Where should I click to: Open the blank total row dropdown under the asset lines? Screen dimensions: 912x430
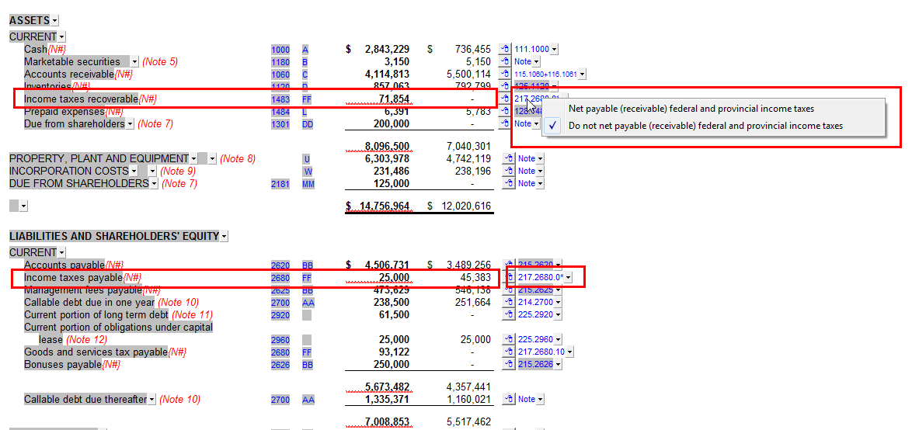pos(24,206)
